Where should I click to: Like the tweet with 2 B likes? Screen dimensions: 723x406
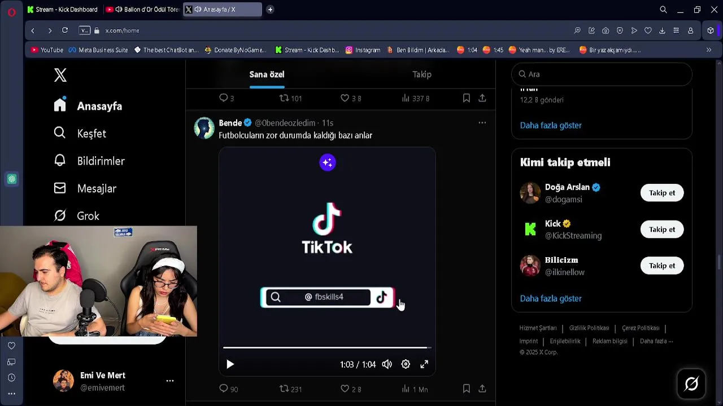[350, 389]
